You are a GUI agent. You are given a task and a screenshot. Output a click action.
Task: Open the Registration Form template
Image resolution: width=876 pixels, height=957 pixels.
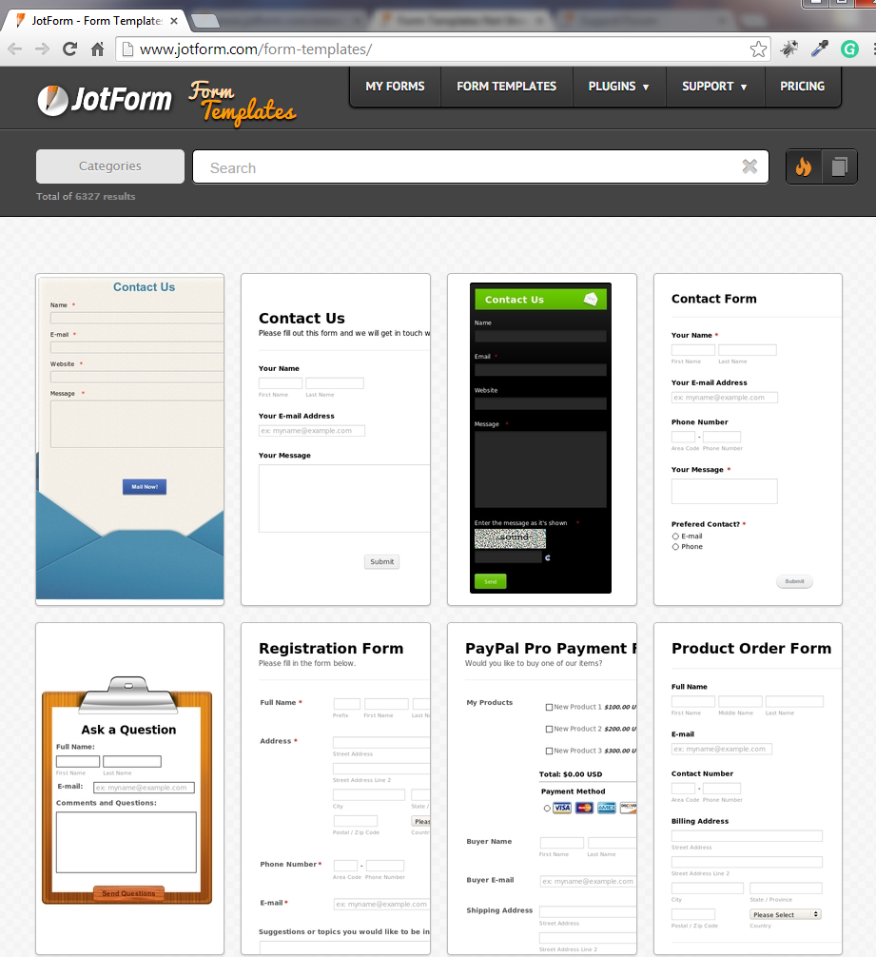(x=336, y=789)
